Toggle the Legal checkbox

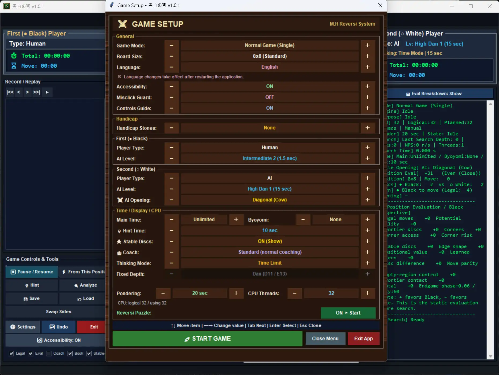click(11, 354)
